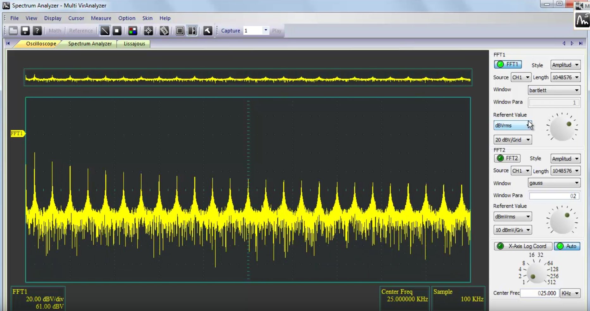Image resolution: width=590 pixels, height=311 pixels.
Task: Toggle the Auto button
Action: click(567, 246)
